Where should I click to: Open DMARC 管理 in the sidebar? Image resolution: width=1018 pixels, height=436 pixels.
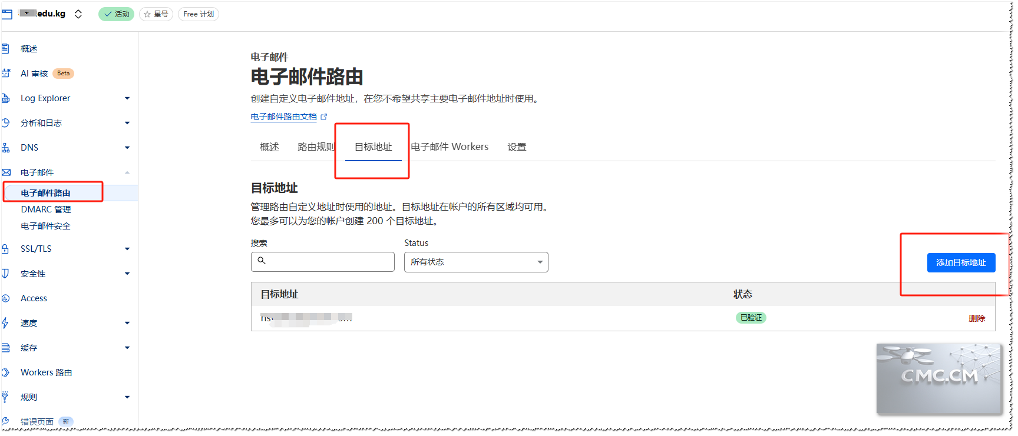(46, 209)
